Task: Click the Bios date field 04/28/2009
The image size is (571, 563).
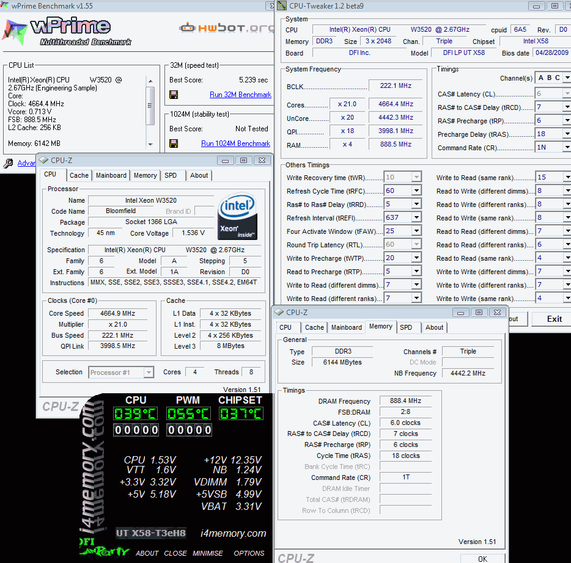Action: (x=551, y=53)
